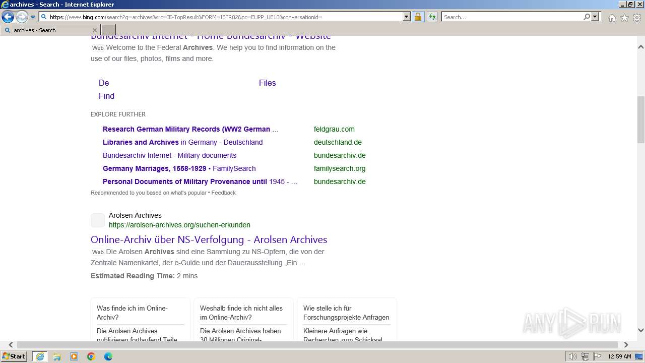The image size is (645, 363).
Task: Click the browser Search box
Action: [x=512, y=17]
